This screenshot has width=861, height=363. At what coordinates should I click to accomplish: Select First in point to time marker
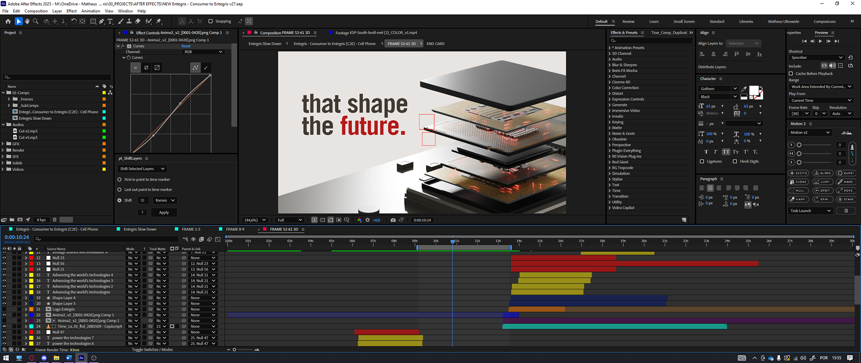click(x=119, y=180)
